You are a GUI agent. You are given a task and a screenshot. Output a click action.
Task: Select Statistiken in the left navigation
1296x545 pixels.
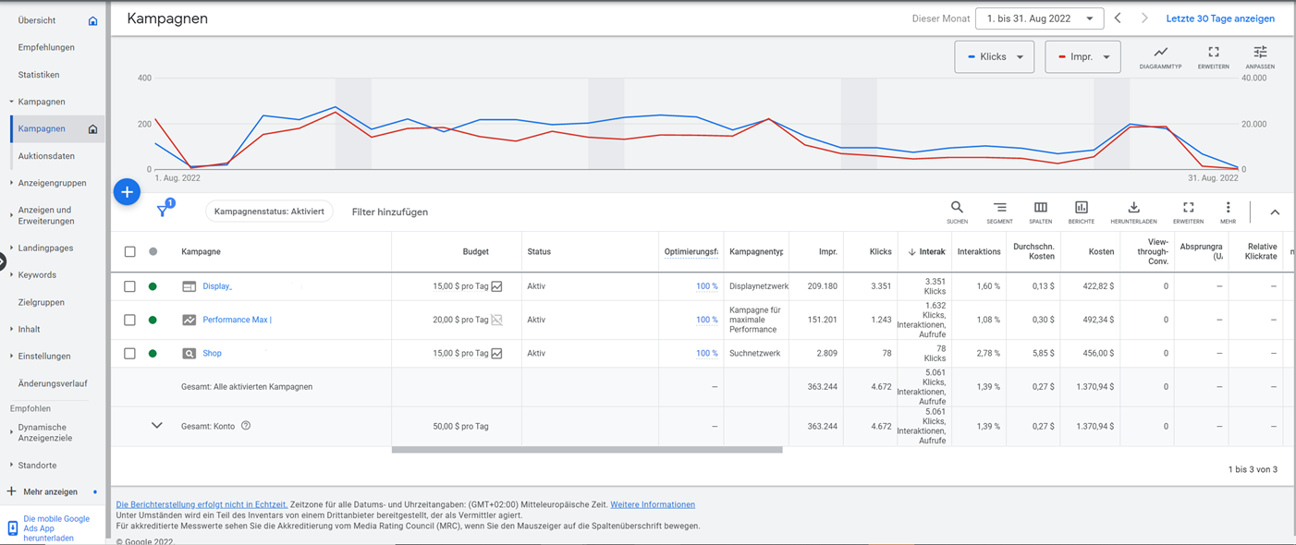[x=39, y=75]
